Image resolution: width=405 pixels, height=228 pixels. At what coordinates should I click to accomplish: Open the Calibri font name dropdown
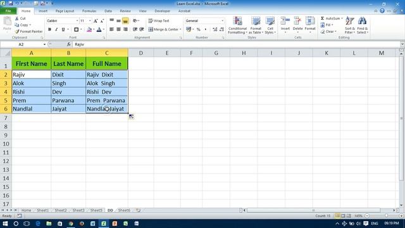[x=77, y=21]
